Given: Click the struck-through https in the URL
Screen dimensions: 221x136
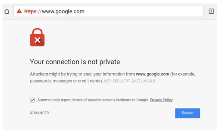Looking at the screenshot, I should (x=30, y=11).
